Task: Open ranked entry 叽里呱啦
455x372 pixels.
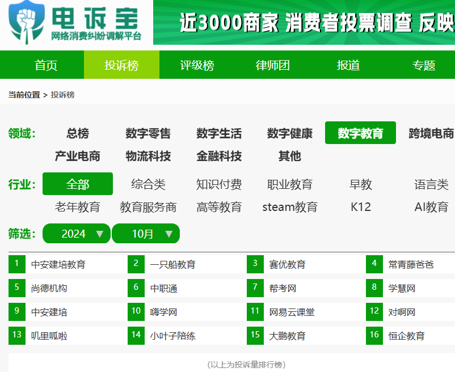Action: tap(49, 336)
